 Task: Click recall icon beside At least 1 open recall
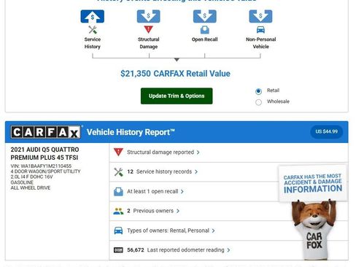tap(118, 192)
